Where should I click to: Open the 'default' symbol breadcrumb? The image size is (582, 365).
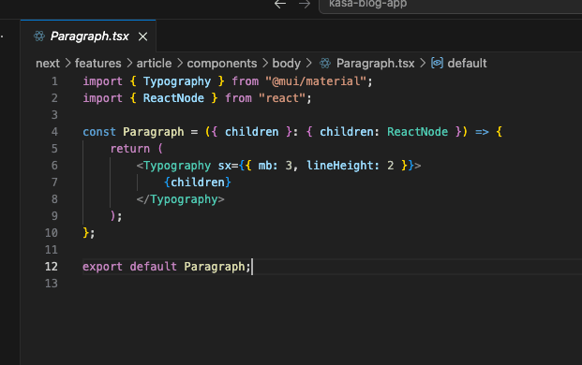467,64
